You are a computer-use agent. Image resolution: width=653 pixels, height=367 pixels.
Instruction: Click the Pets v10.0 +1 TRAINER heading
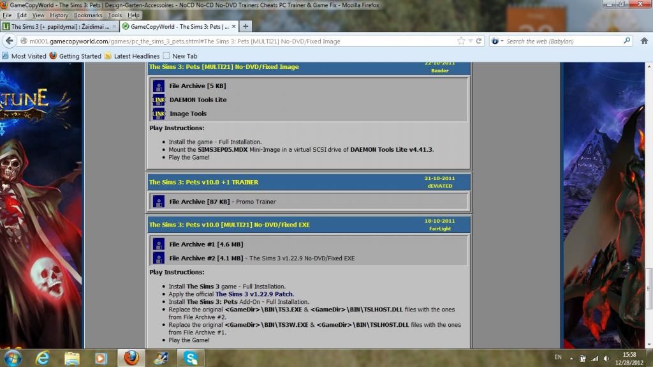click(203, 183)
